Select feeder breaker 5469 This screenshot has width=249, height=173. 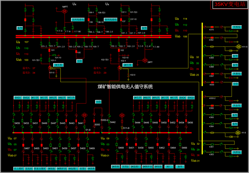click(87, 145)
